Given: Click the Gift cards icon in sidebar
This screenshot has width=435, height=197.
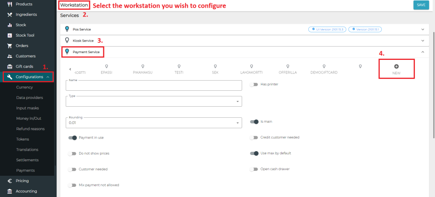Looking at the screenshot, I should pyautogui.click(x=10, y=67).
